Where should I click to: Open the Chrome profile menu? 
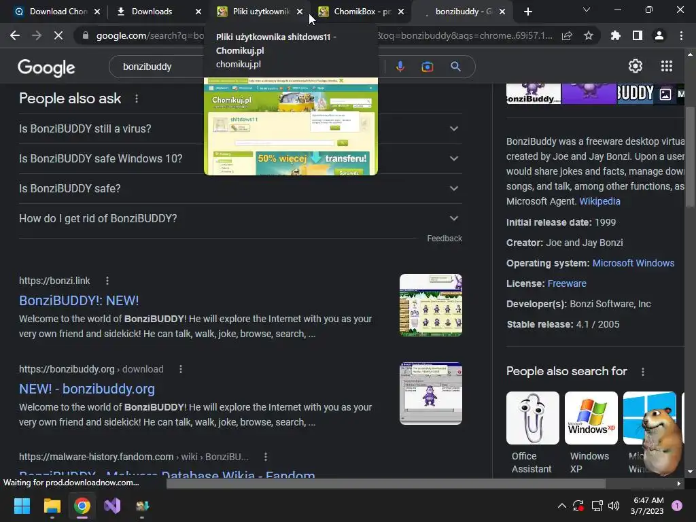click(659, 35)
